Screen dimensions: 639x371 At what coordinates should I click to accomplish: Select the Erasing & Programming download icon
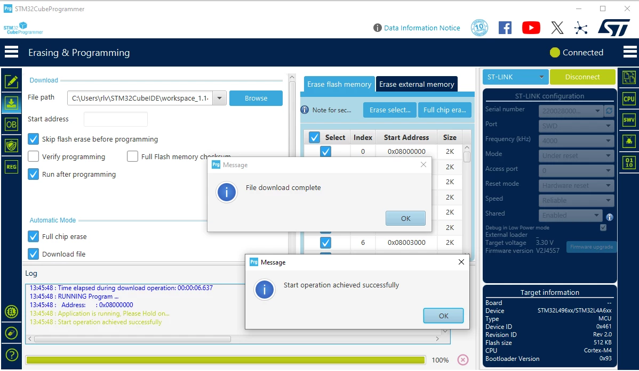coord(11,103)
